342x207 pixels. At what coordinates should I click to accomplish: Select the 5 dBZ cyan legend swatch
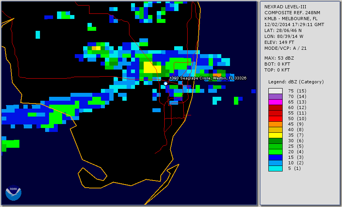click(x=275, y=168)
